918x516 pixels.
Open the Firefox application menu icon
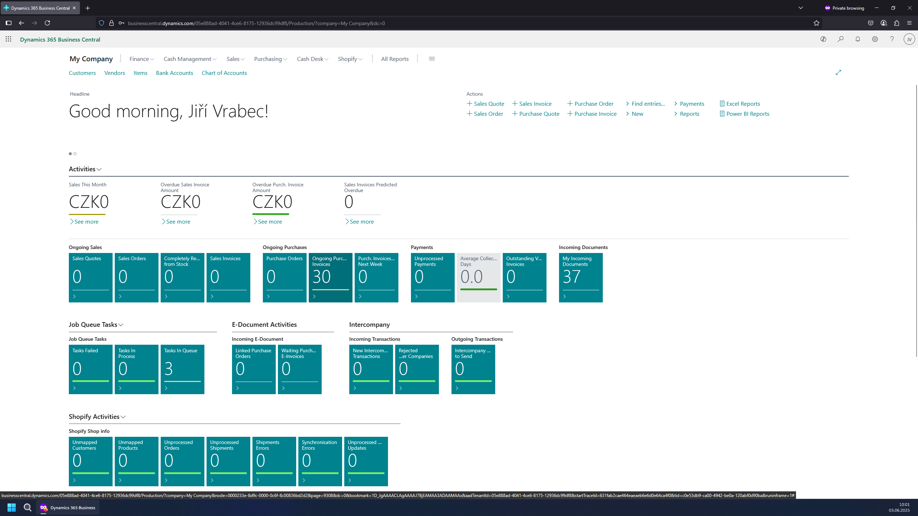click(909, 23)
